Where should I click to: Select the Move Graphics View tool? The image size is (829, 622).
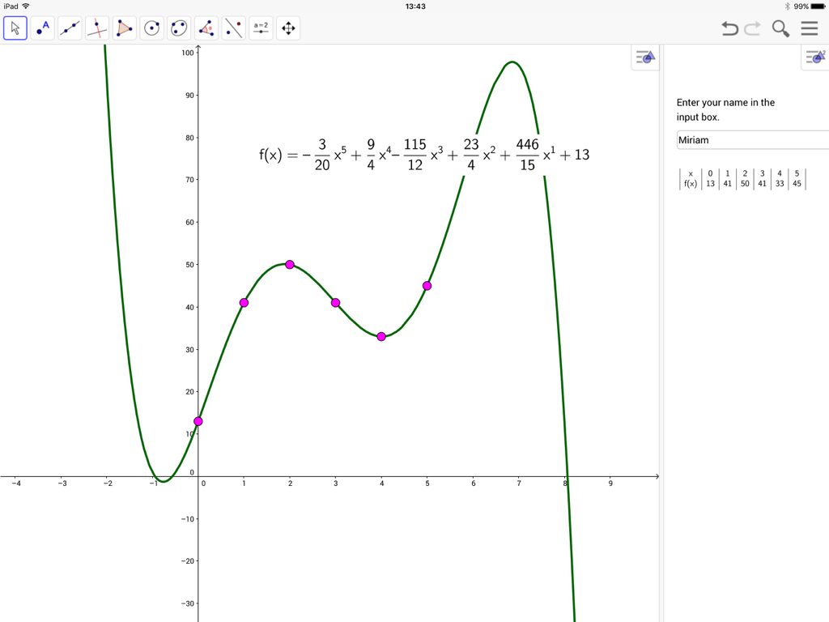coord(288,28)
